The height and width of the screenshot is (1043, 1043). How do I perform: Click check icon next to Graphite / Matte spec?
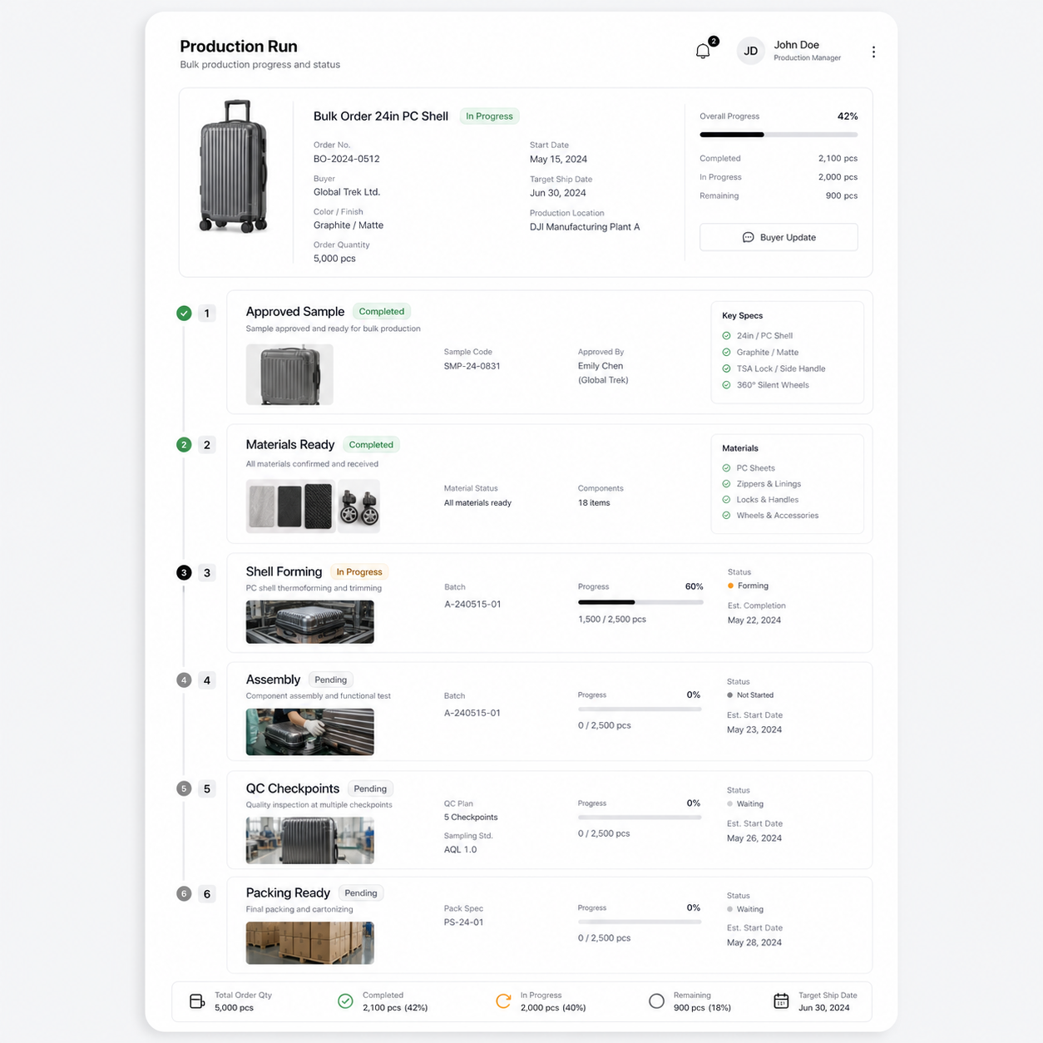pyautogui.click(x=726, y=353)
